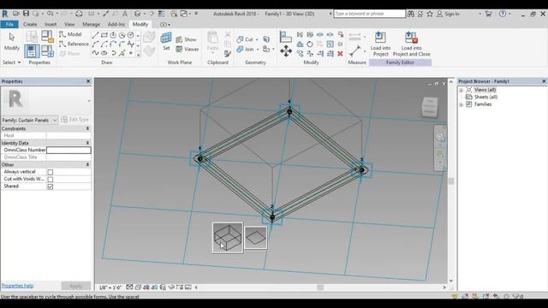Click the Save icon in quick access toolbar

26,14
